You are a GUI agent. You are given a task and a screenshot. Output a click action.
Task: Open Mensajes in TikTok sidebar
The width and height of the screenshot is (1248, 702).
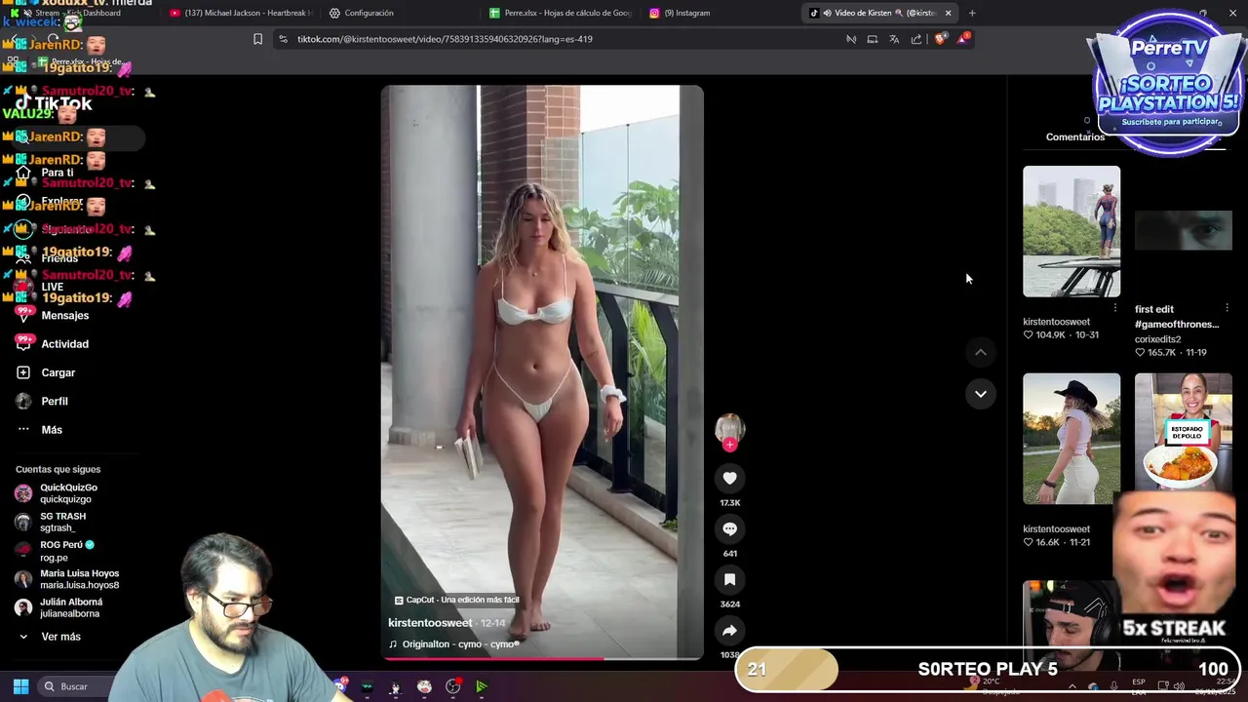(65, 315)
